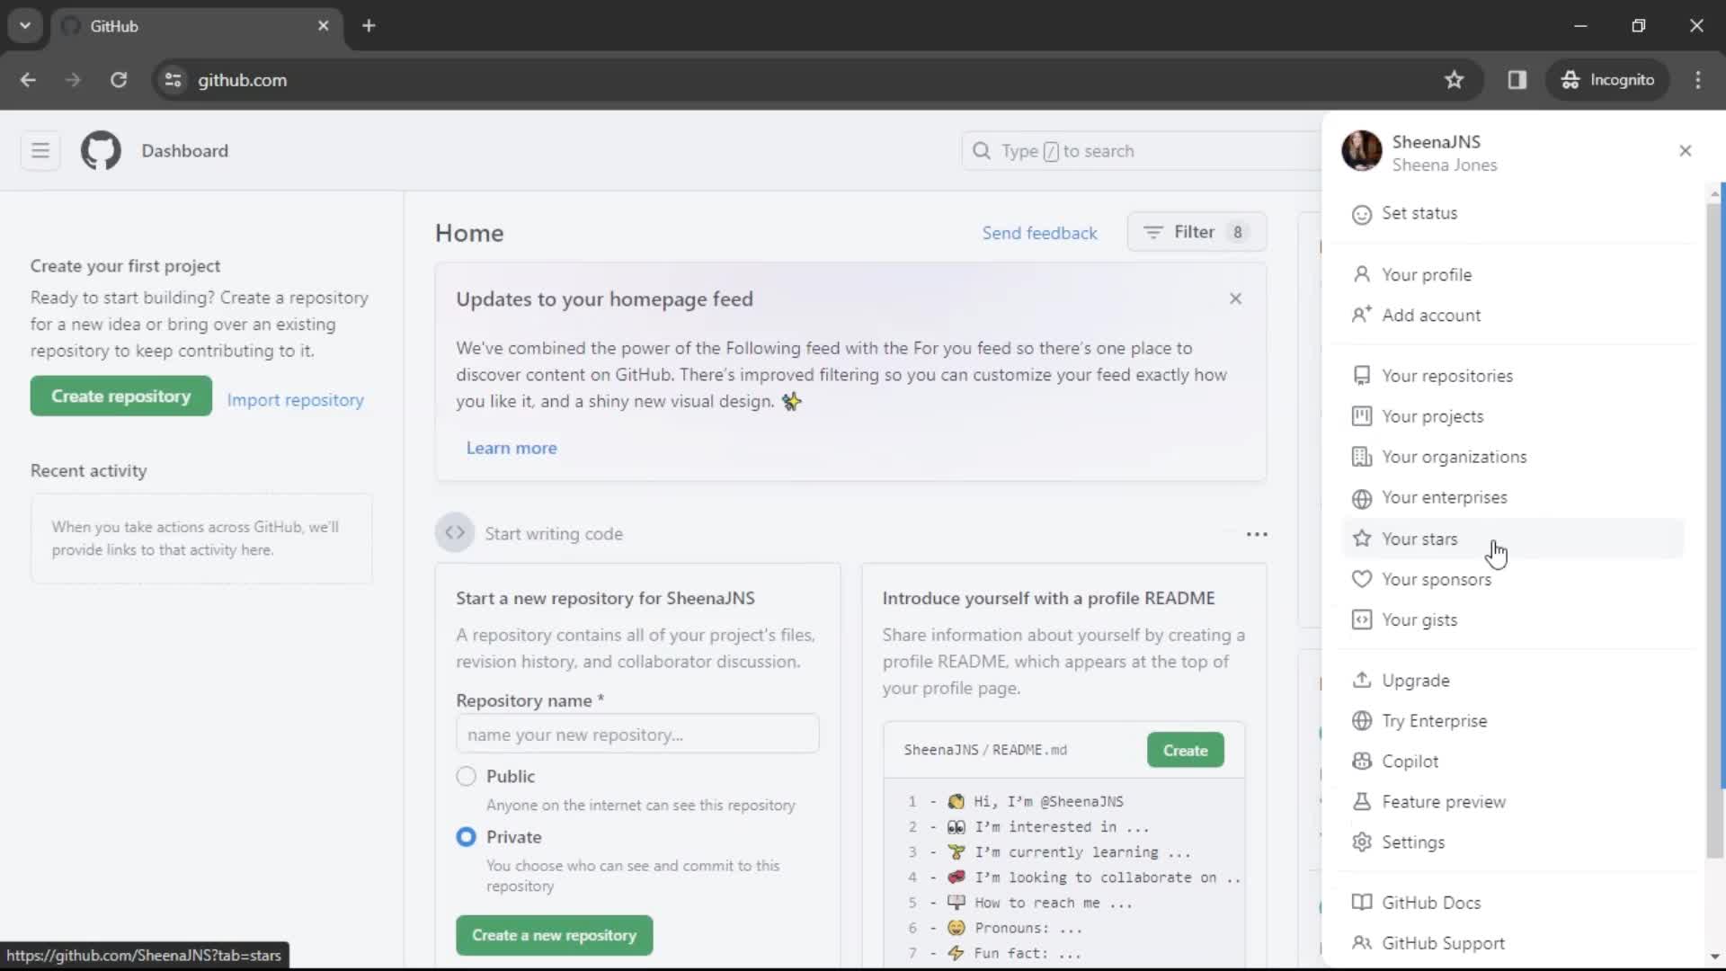1726x971 pixels.
Task: Open Your projects list
Action: (x=1433, y=416)
